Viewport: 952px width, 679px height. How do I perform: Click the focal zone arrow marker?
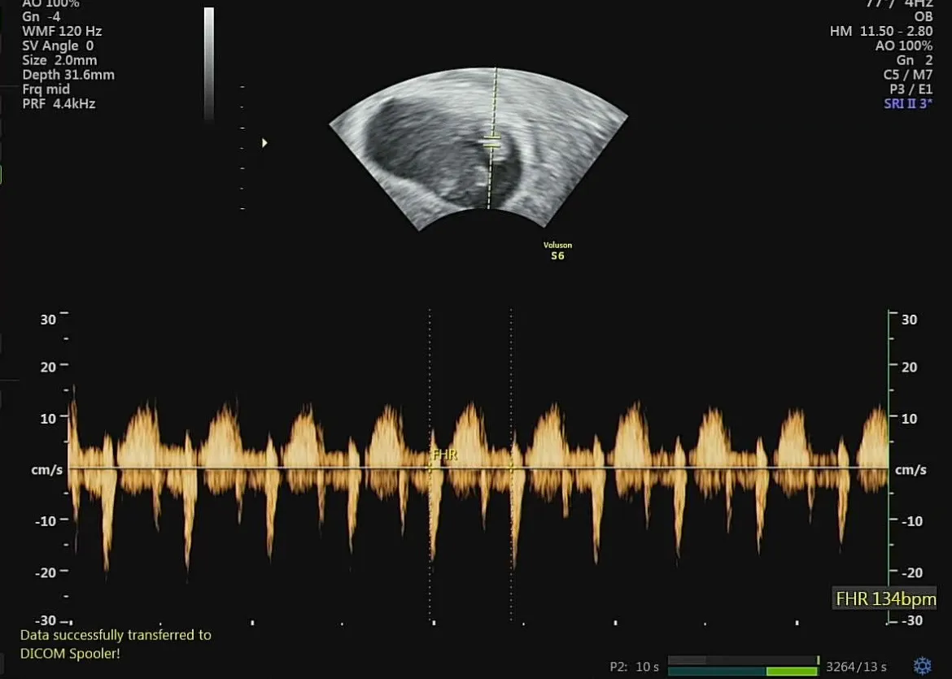[x=264, y=142]
